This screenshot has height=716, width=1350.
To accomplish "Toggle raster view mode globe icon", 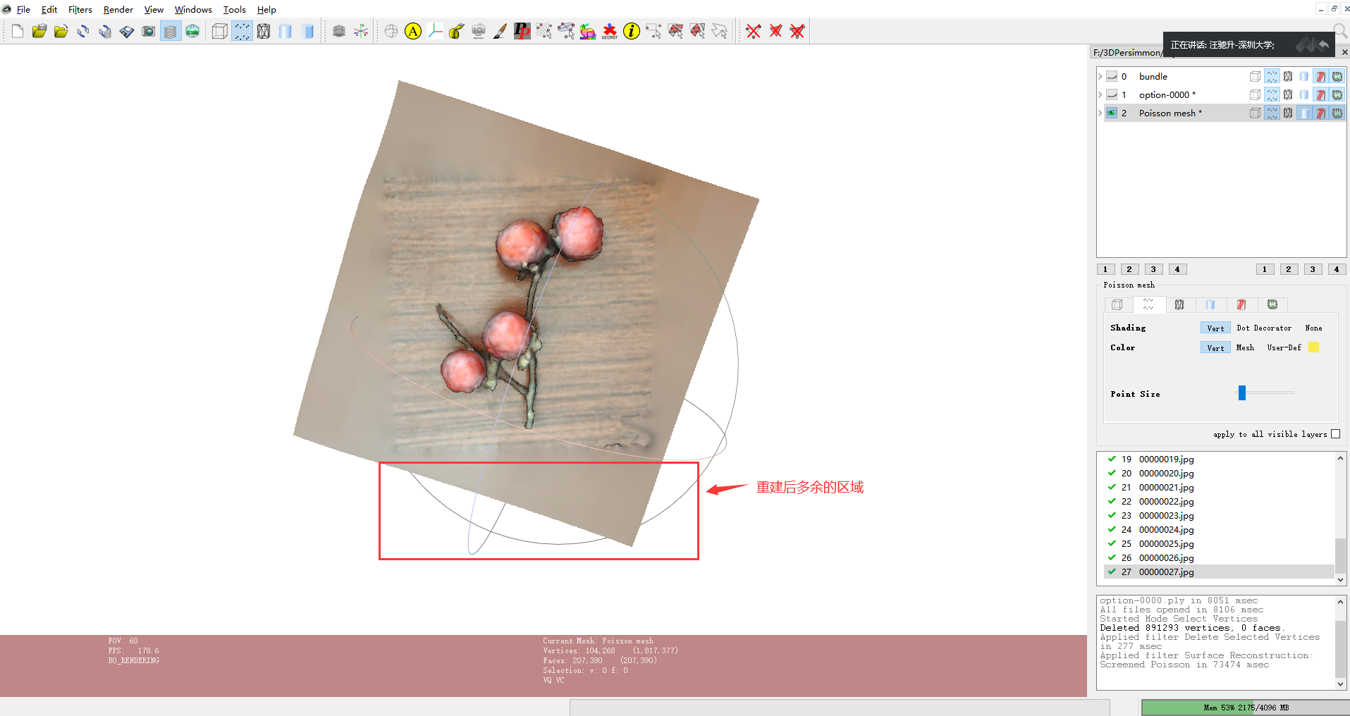I will pyautogui.click(x=192, y=31).
